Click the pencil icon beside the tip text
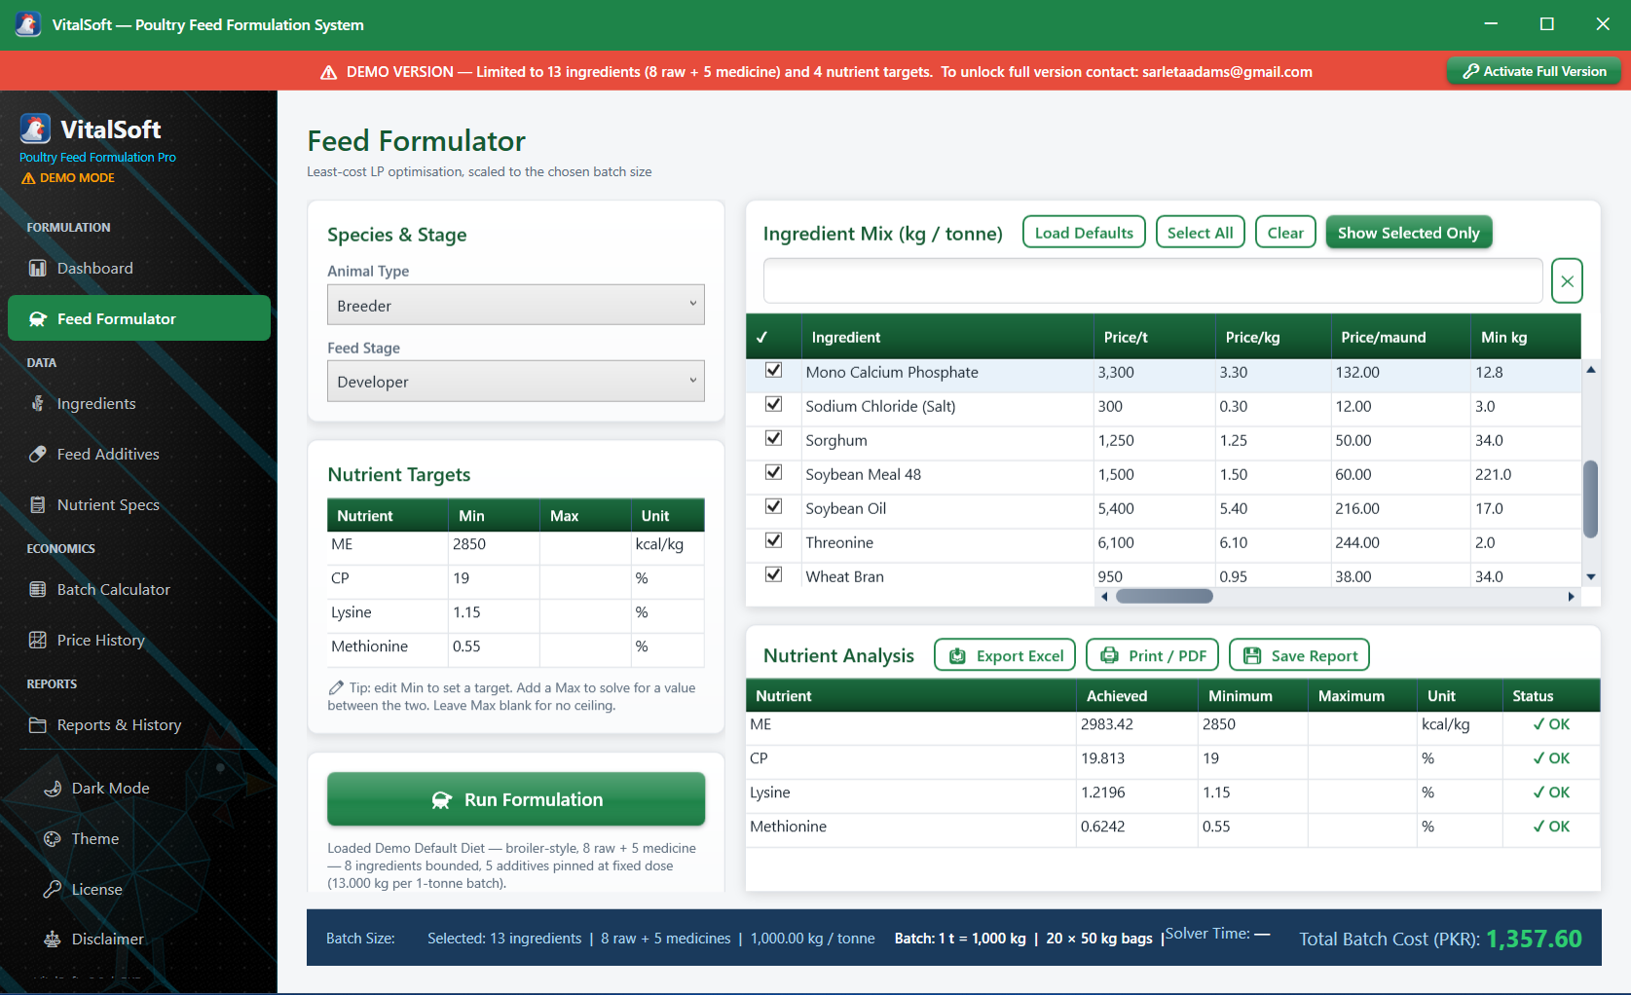 coord(336,687)
